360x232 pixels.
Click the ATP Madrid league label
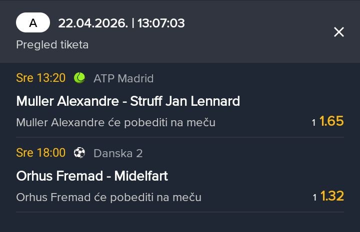[x=123, y=78]
